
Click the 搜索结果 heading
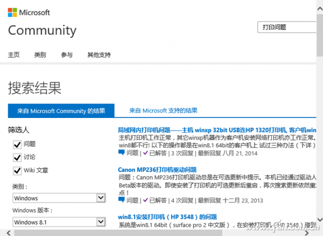34,88
